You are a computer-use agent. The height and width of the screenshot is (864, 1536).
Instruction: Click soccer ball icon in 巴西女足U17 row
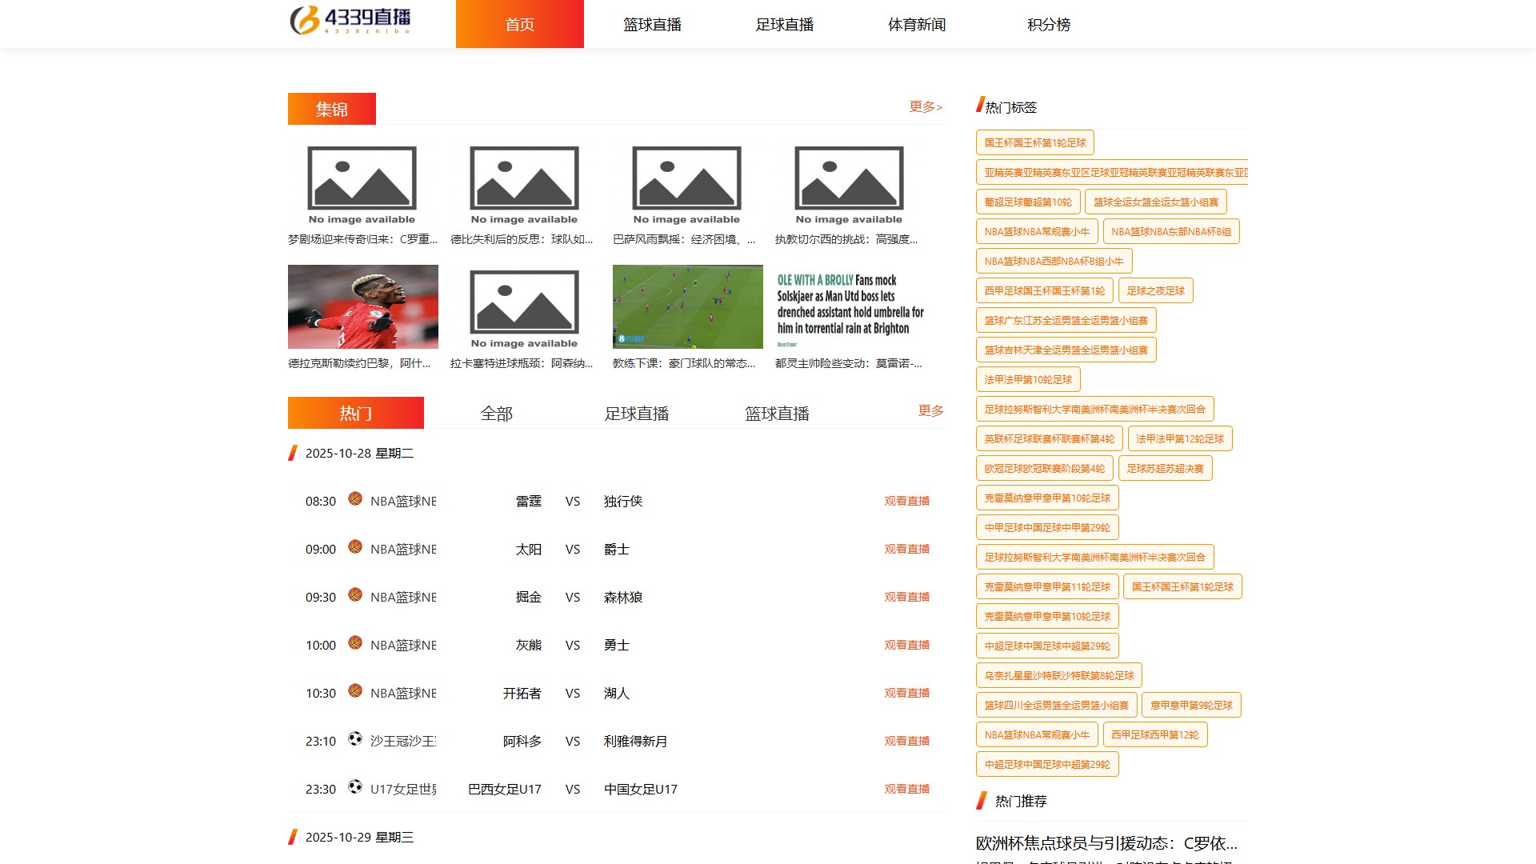(355, 787)
